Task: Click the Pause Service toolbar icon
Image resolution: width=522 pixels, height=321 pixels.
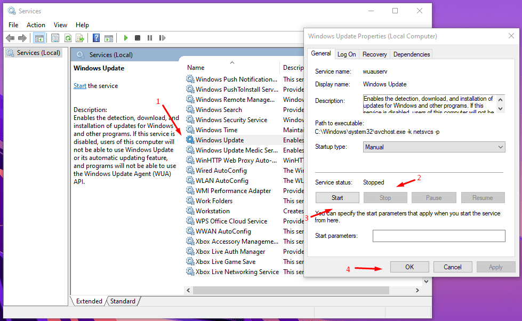Action: point(150,38)
